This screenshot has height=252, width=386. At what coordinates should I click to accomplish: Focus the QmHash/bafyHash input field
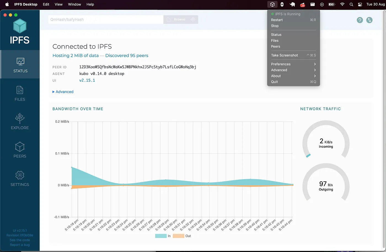click(106, 20)
